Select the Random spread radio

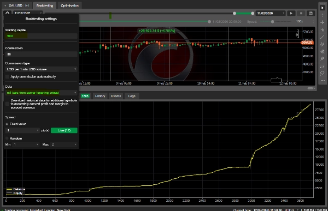point(7,138)
